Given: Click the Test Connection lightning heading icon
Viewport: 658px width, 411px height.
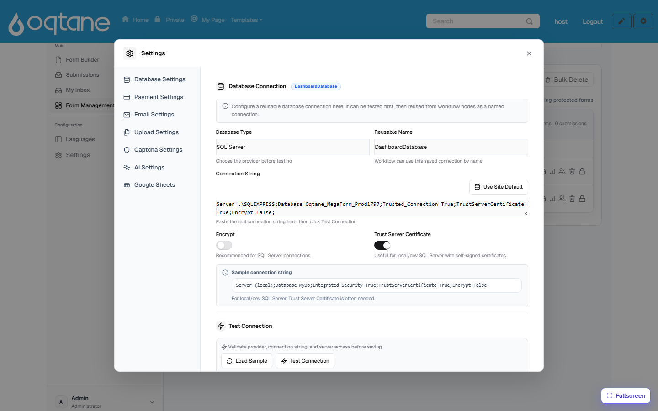Looking at the screenshot, I should click(221, 326).
